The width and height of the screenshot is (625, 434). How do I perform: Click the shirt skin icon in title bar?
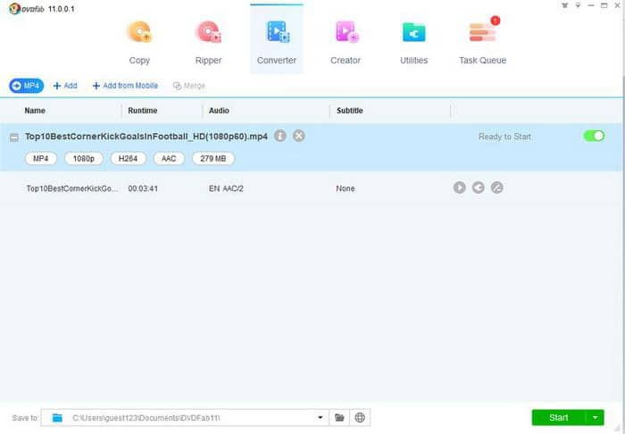click(x=565, y=5)
